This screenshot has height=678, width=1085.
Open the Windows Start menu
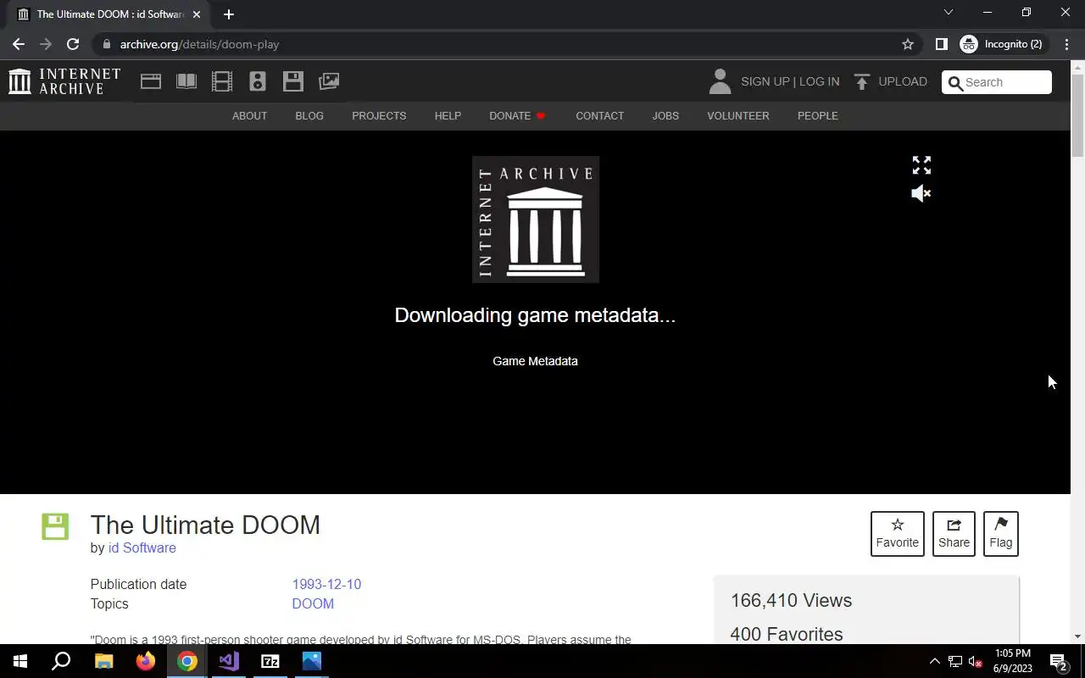[20, 661]
